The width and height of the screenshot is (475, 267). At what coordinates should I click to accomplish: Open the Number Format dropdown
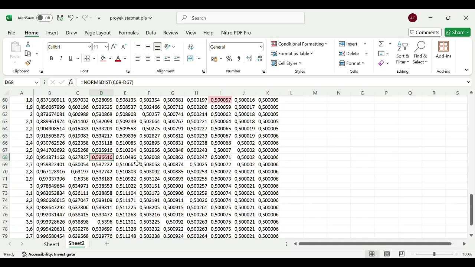pyautogui.click(x=261, y=47)
